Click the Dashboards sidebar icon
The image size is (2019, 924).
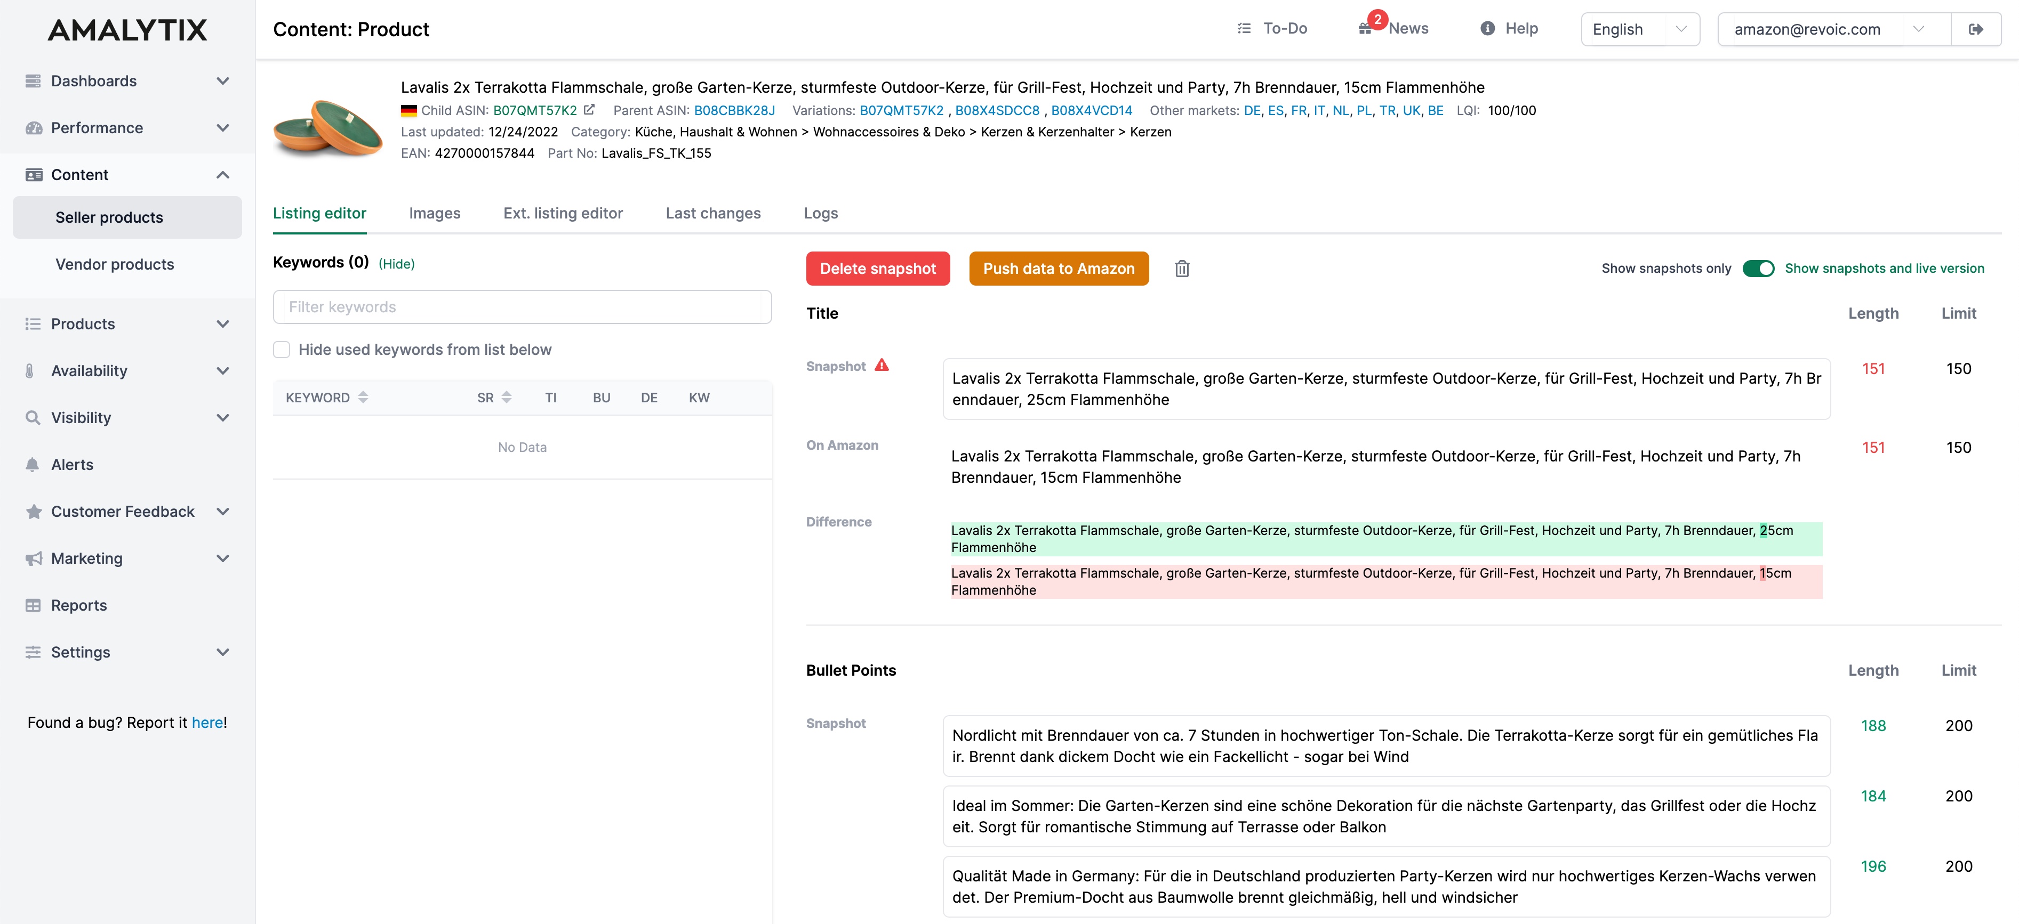[x=33, y=80]
